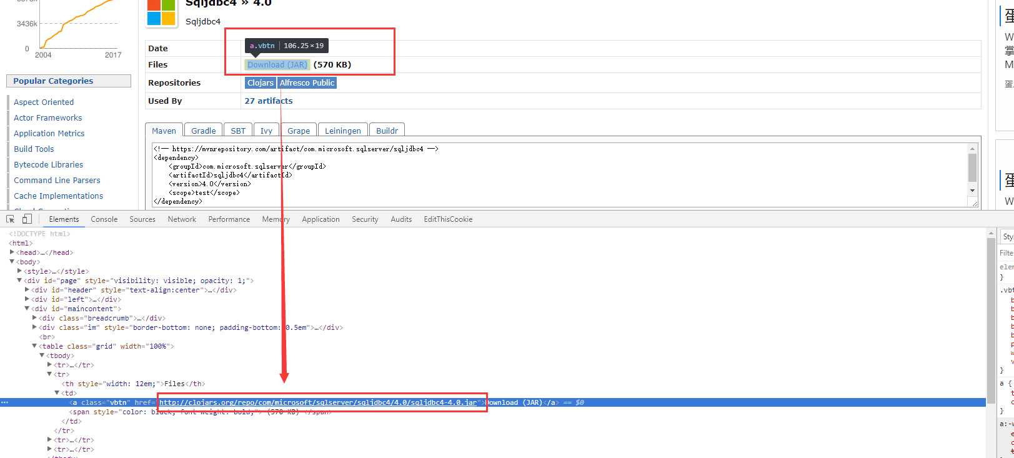Select the SBT dependency tab
This screenshot has height=458, width=1014.
(x=238, y=131)
